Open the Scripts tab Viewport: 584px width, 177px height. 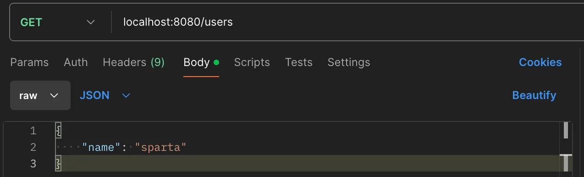[x=252, y=62]
